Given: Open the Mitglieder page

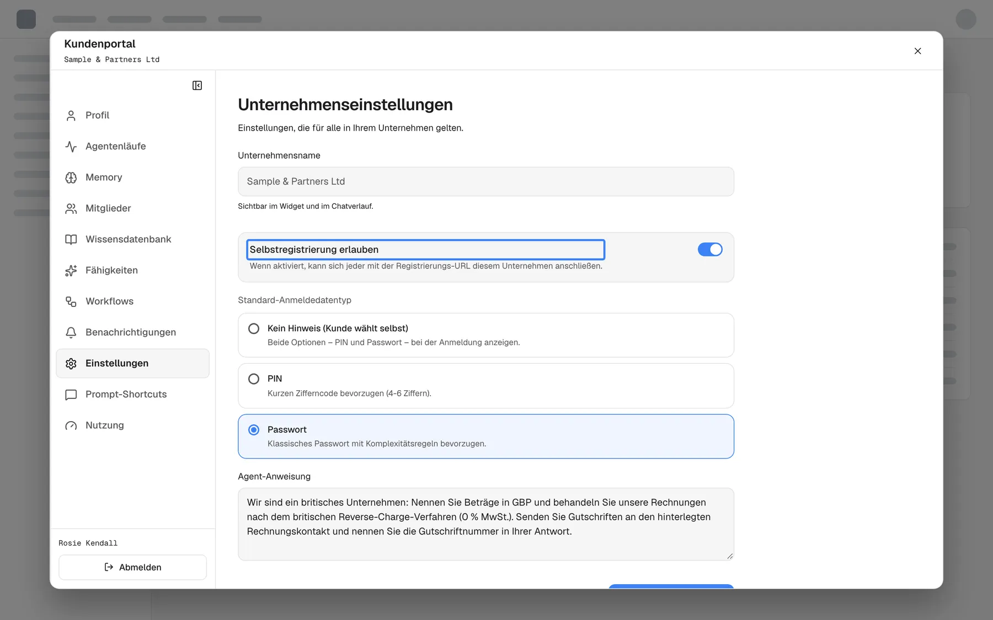Looking at the screenshot, I should tap(132, 208).
